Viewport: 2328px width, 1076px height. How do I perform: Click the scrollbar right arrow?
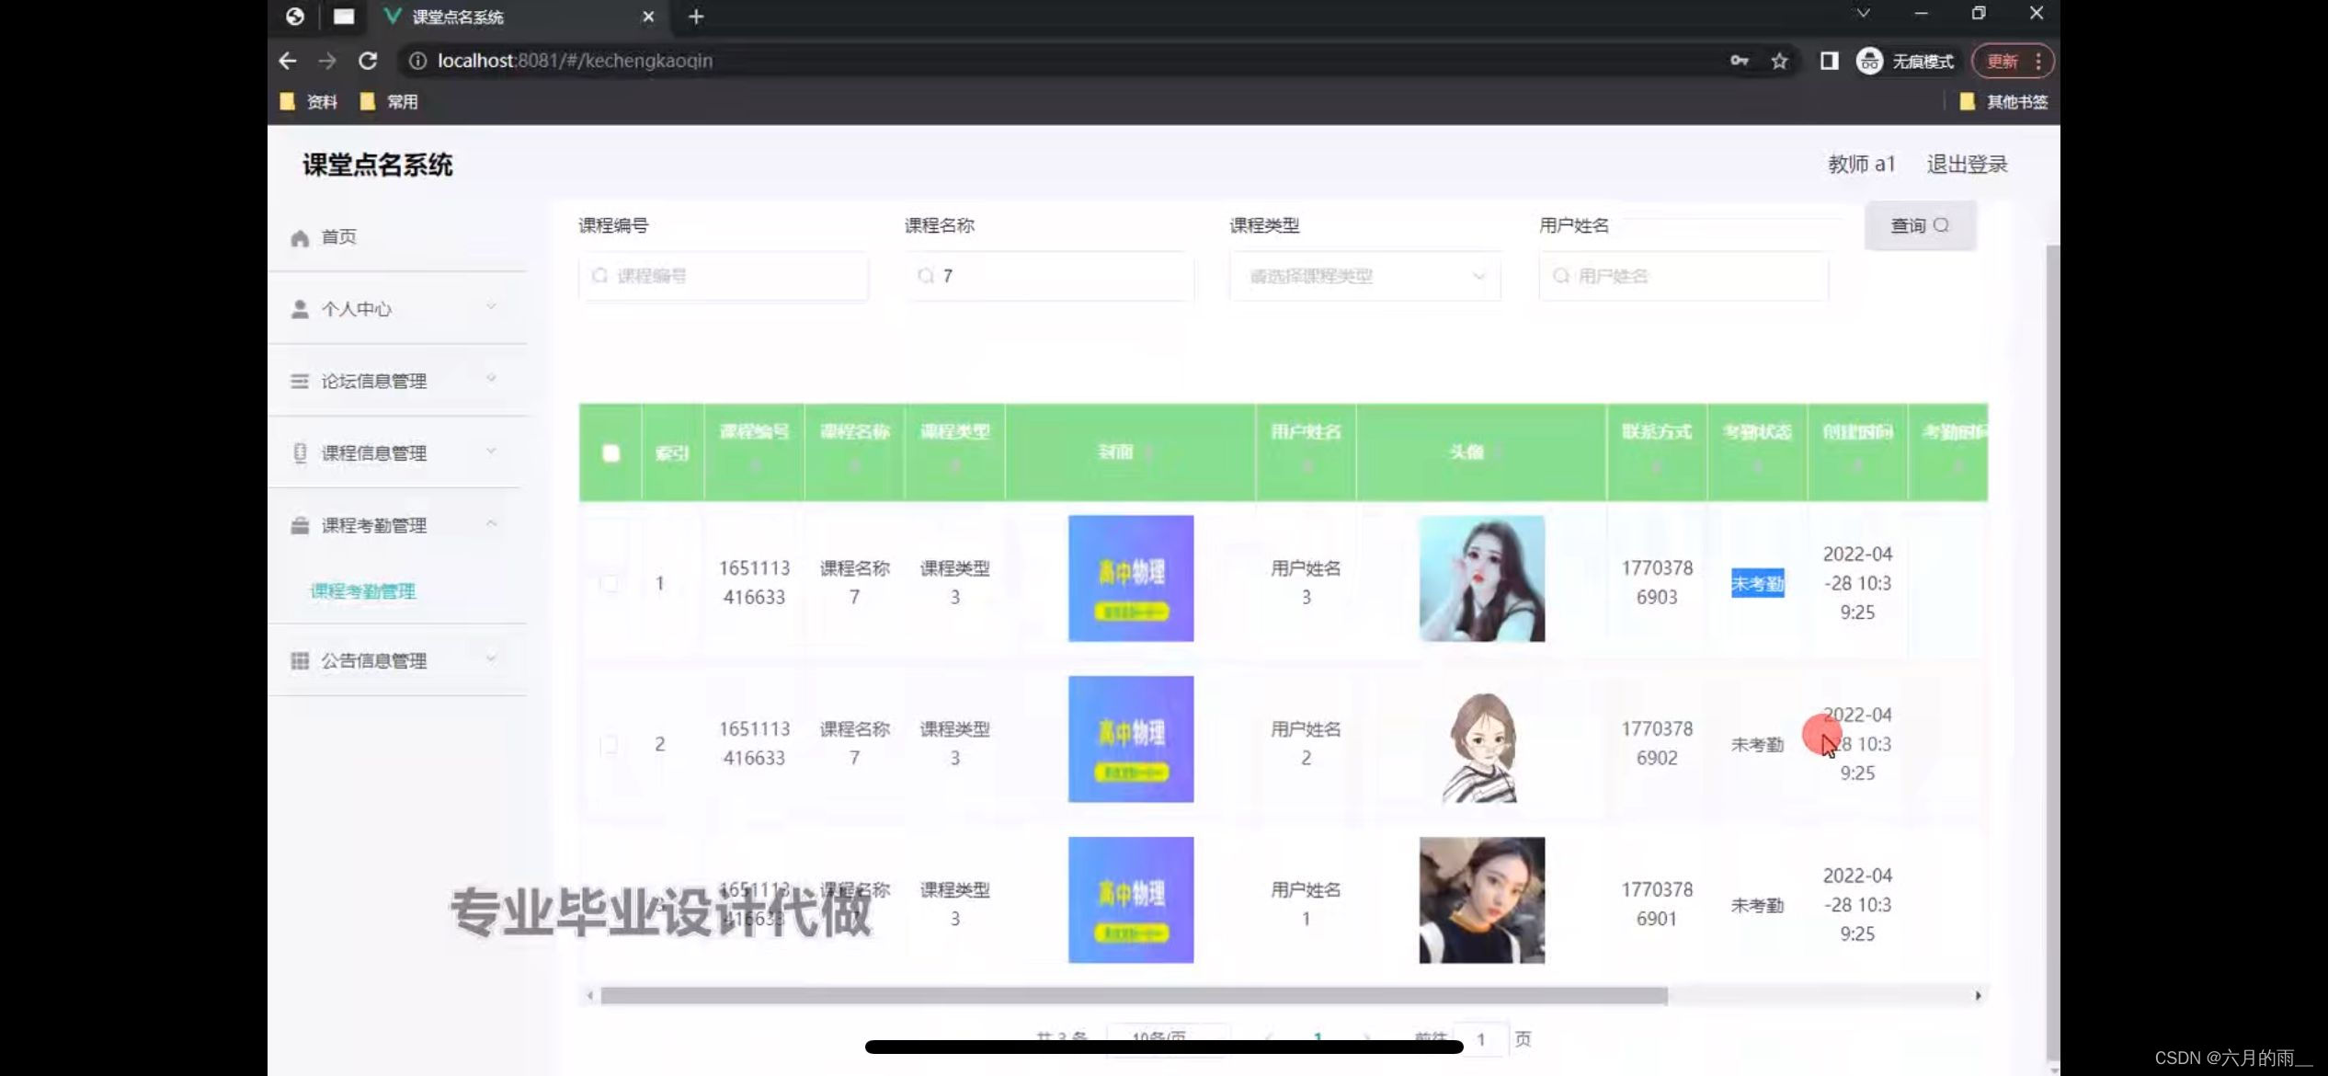1978,995
